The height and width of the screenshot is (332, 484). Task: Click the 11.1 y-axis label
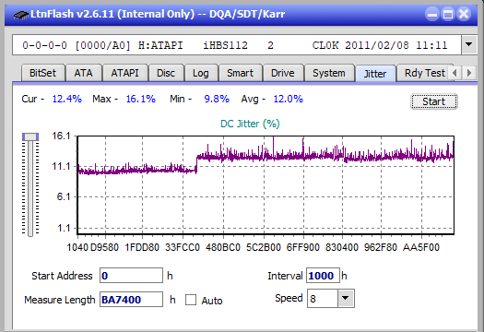click(61, 167)
